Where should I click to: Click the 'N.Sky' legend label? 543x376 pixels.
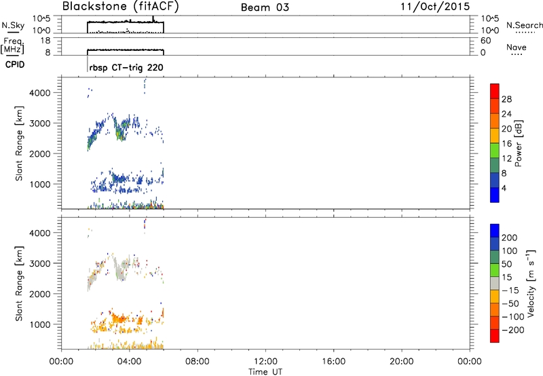point(13,25)
